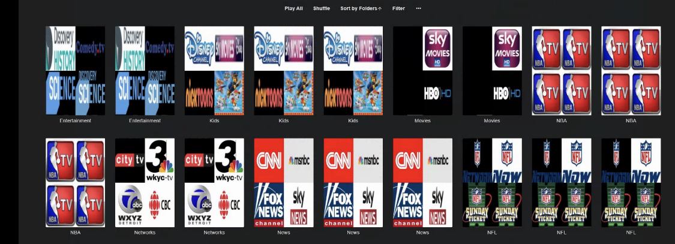Open the Filter option

tap(398, 8)
